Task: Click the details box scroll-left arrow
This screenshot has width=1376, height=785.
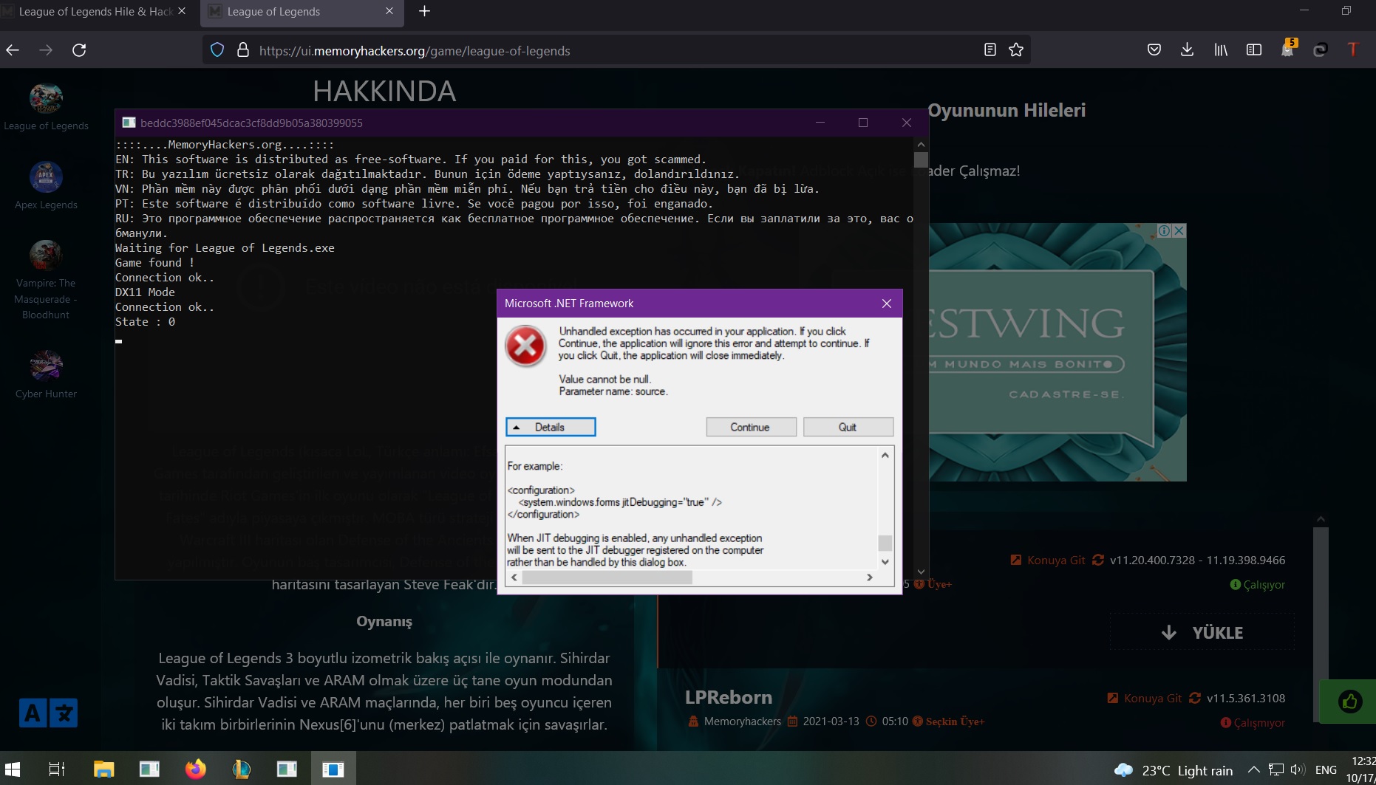Action: pyautogui.click(x=514, y=577)
